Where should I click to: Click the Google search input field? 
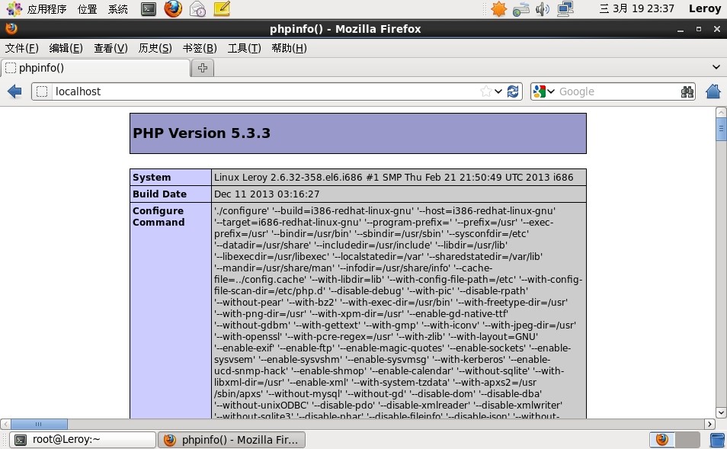pos(617,91)
